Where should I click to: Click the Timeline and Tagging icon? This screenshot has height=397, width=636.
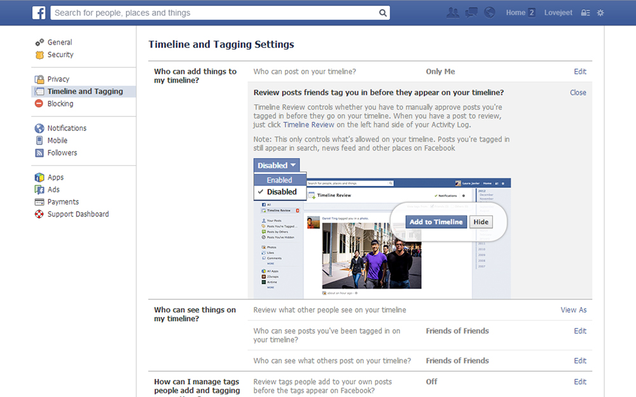pos(39,91)
